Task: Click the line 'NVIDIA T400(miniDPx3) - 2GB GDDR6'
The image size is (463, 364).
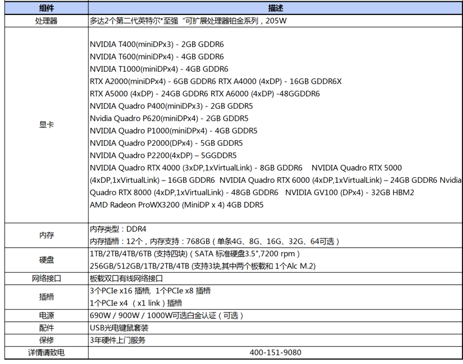Action: point(157,45)
